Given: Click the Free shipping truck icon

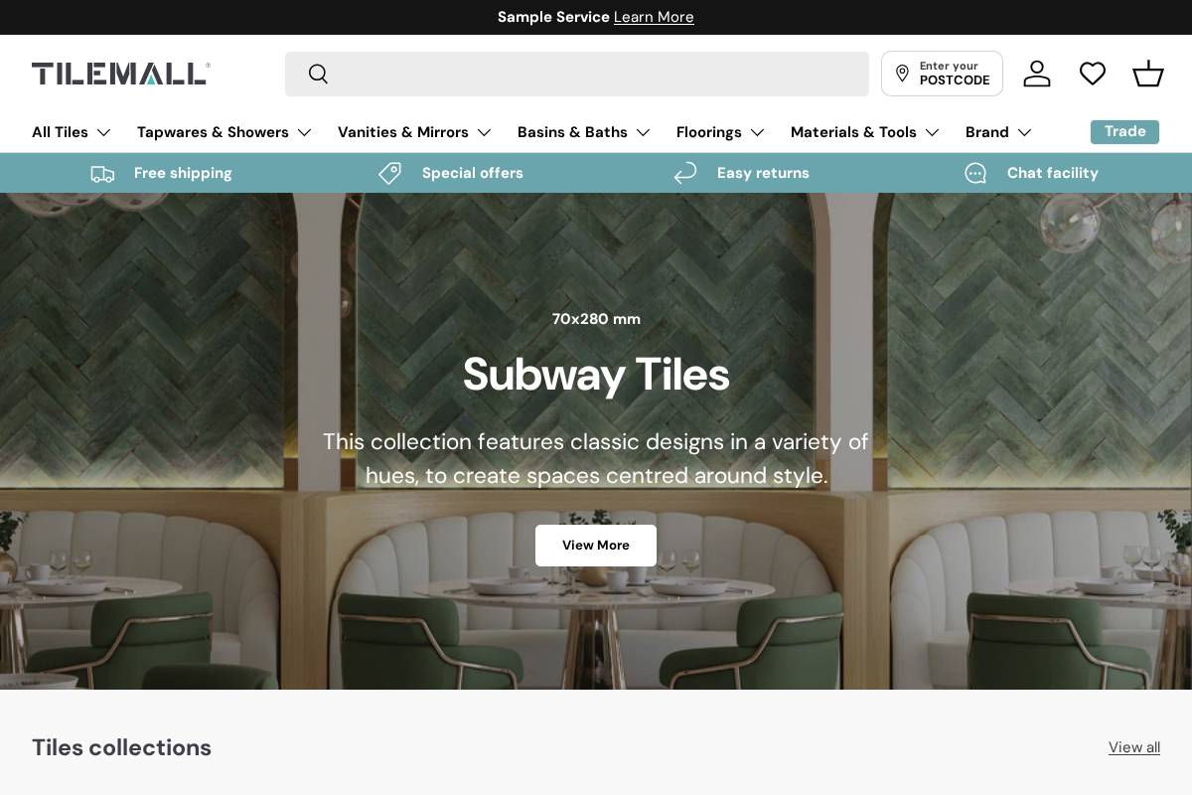Looking at the screenshot, I should click(102, 173).
